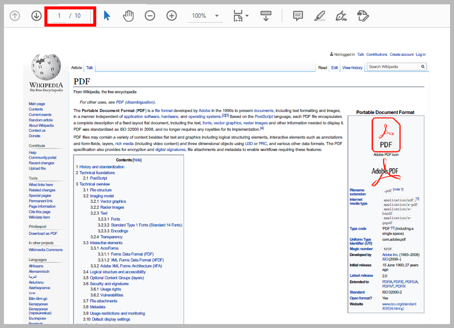Click the search magnifier icon

click(x=423, y=67)
